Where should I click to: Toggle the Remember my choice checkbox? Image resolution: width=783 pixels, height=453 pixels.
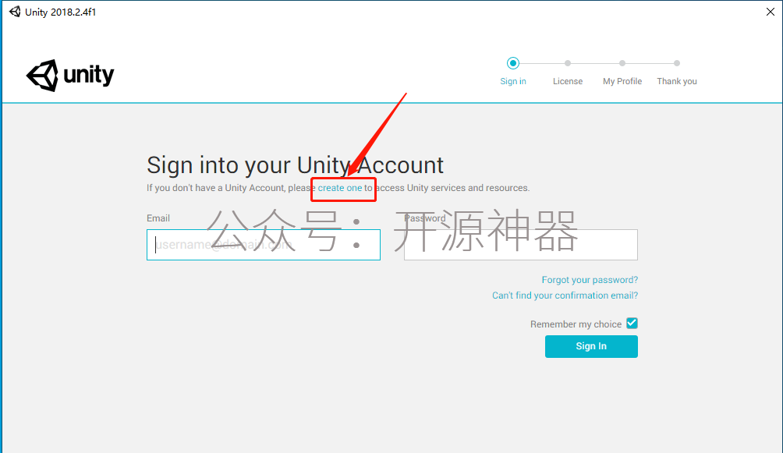[x=632, y=323]
